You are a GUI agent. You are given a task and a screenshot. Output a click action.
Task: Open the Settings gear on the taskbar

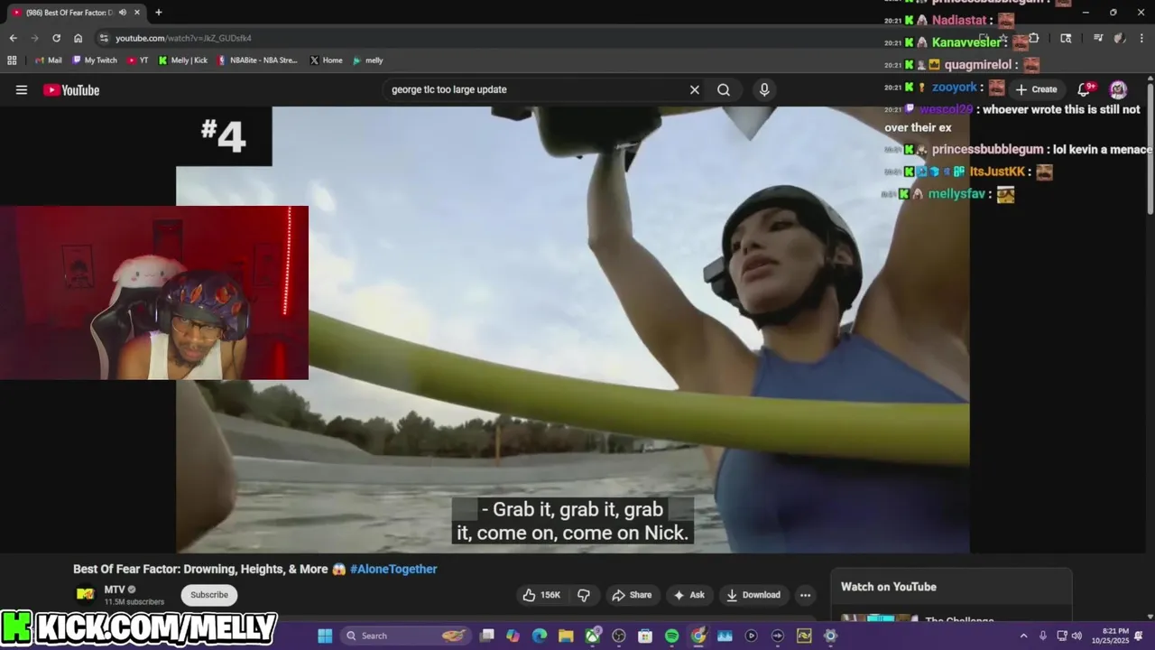831,636
